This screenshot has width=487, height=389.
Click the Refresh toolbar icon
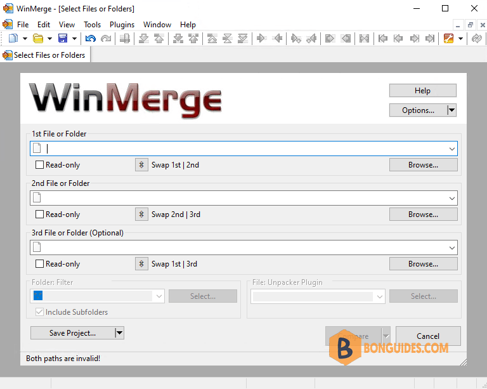476,39
